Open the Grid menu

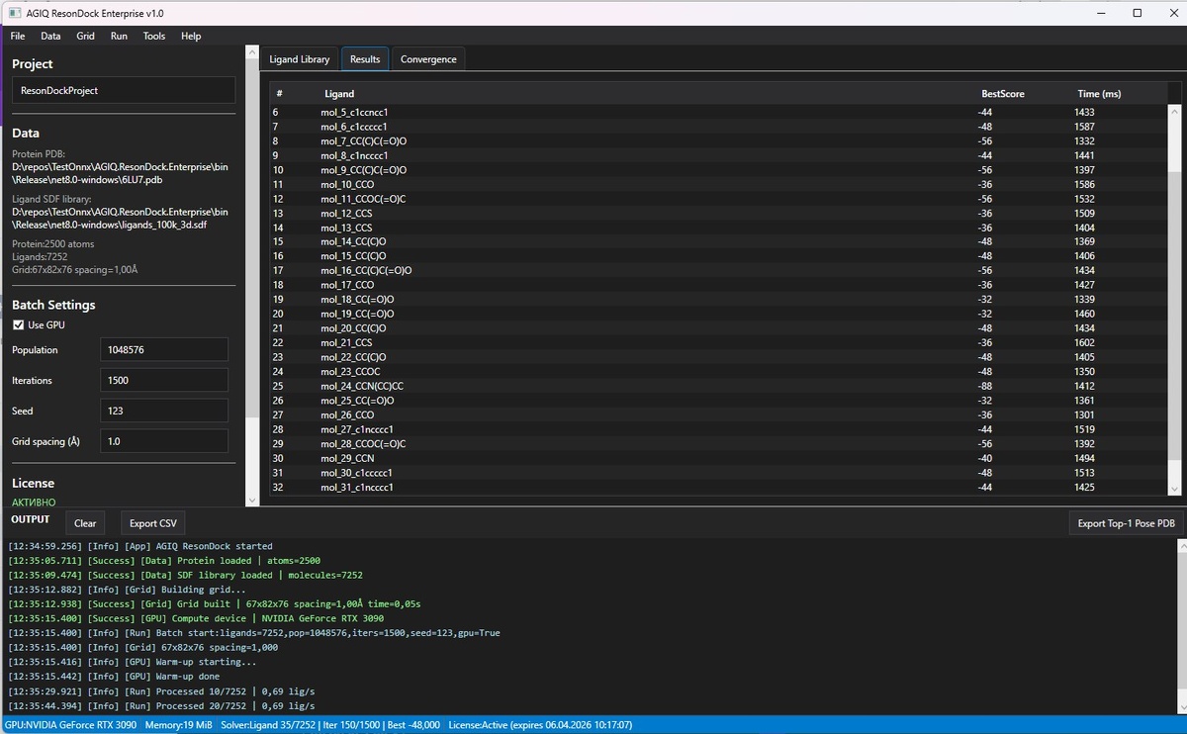86,36
